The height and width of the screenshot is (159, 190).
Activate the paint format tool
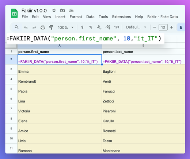coord(51,28)
